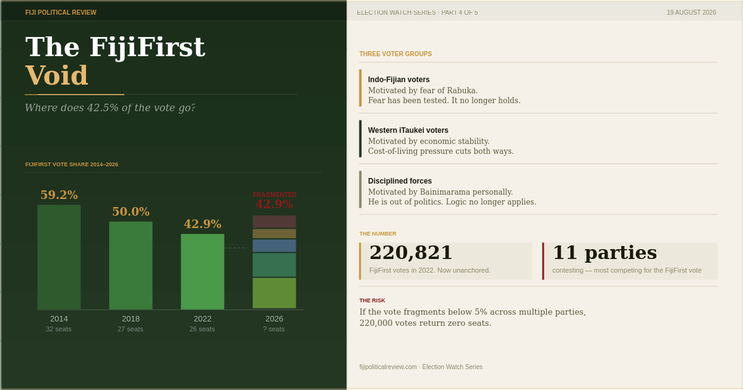Screen dimensions: 743x390
Task: Click the "2022" year axis label
Action: (202, 319)
